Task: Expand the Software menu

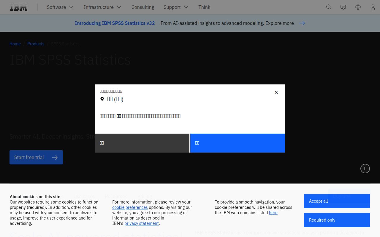Action: coord(60,7)
